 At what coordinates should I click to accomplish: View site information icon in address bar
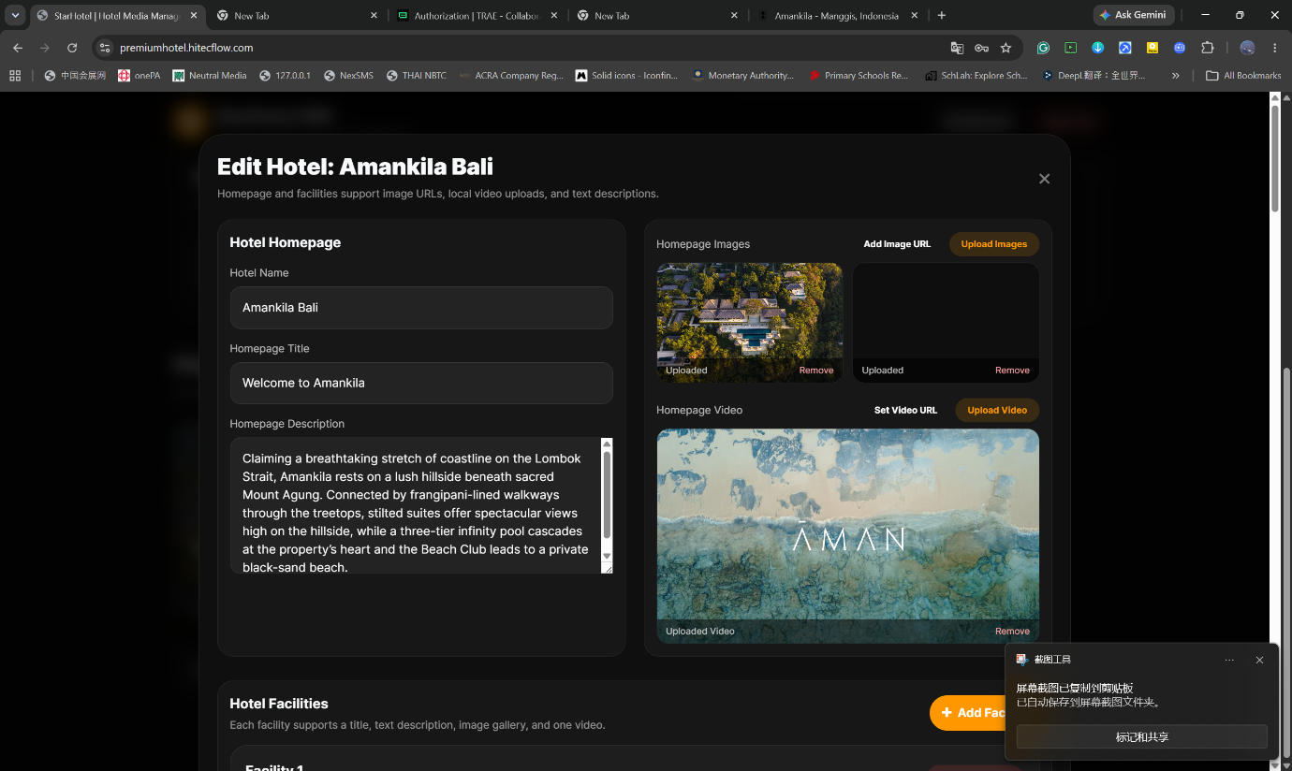pos(105,48)
